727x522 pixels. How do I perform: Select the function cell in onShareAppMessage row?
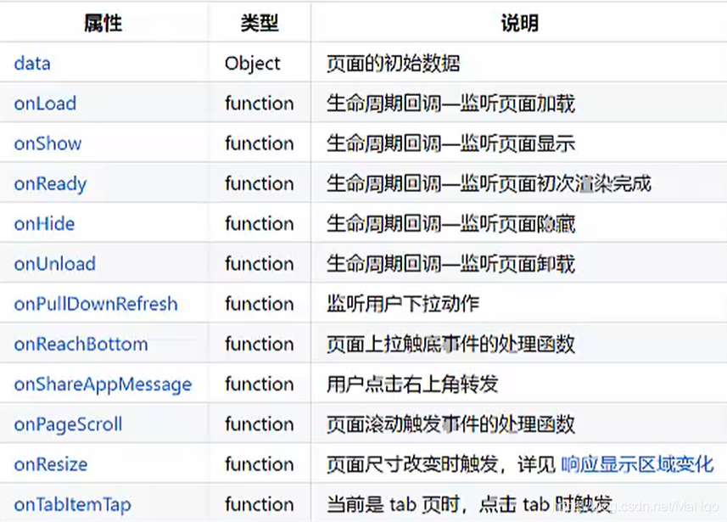pyautogui.click(x=260, y=384)
